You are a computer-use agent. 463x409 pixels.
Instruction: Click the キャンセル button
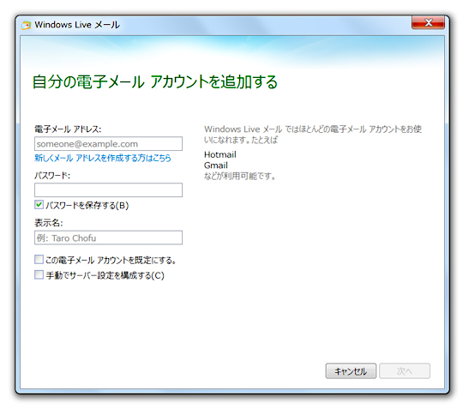pos(351,371)
